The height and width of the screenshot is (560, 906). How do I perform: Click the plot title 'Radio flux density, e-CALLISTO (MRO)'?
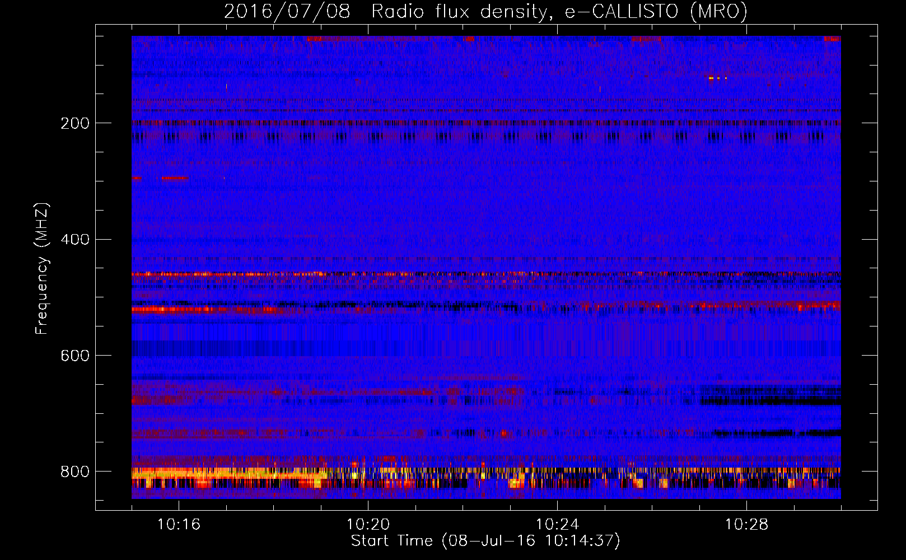click(x=559, y=12)
